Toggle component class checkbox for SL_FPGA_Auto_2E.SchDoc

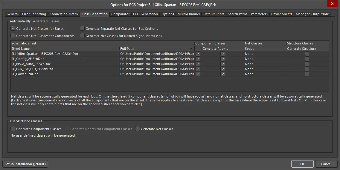coord(198,64)
